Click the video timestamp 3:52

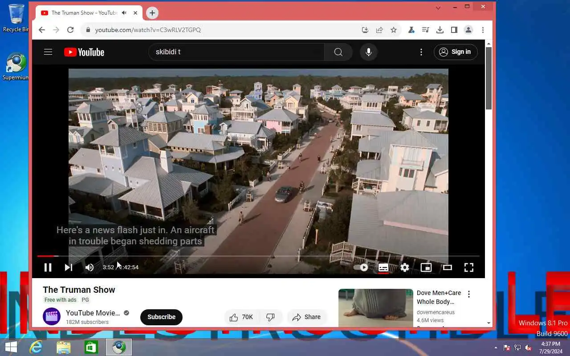[108, 267]
